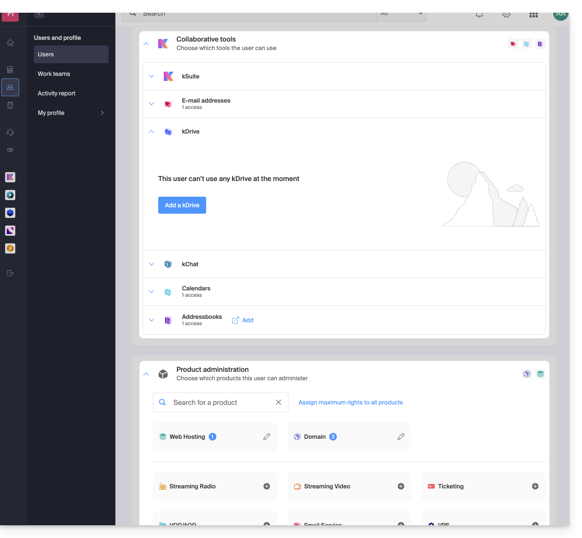Image resolution: width=582 pixels, height=538 pixels.
Task: Collapse the Product administration panel
Action: 146,374
